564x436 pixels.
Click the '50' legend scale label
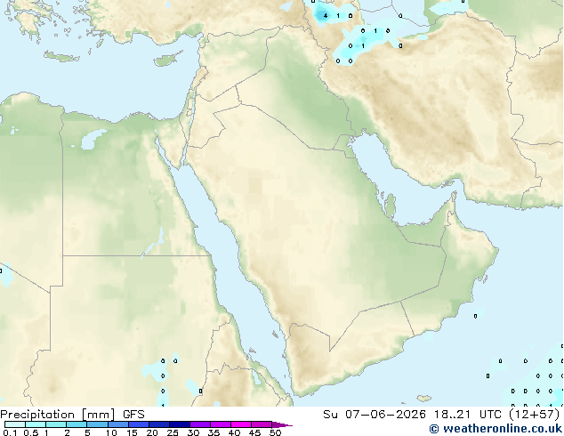tap(275, 432)
